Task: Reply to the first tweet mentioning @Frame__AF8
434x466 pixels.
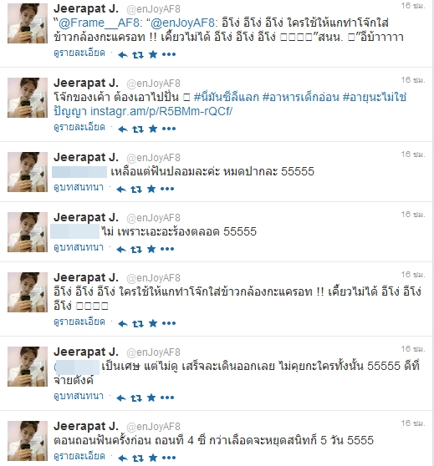Action: [123, 54]
